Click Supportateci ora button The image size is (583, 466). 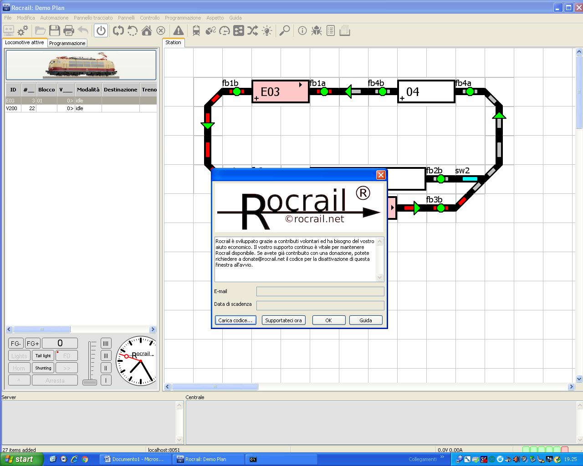point(283,320)
